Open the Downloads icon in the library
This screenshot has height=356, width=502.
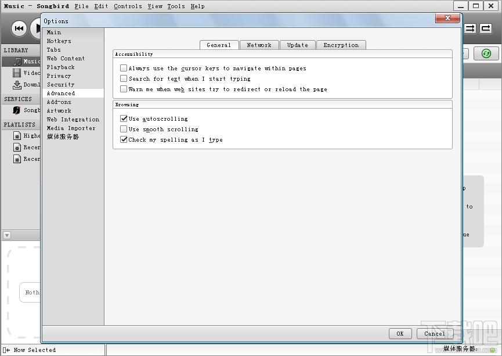(17, 85)
